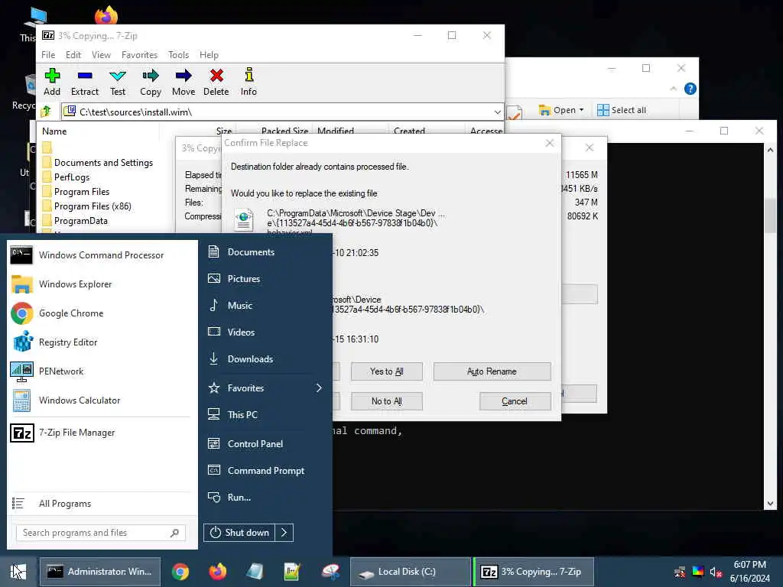Click the muted volume tray icon
This screenshot has width=783, height=587.
coord(716,572)
